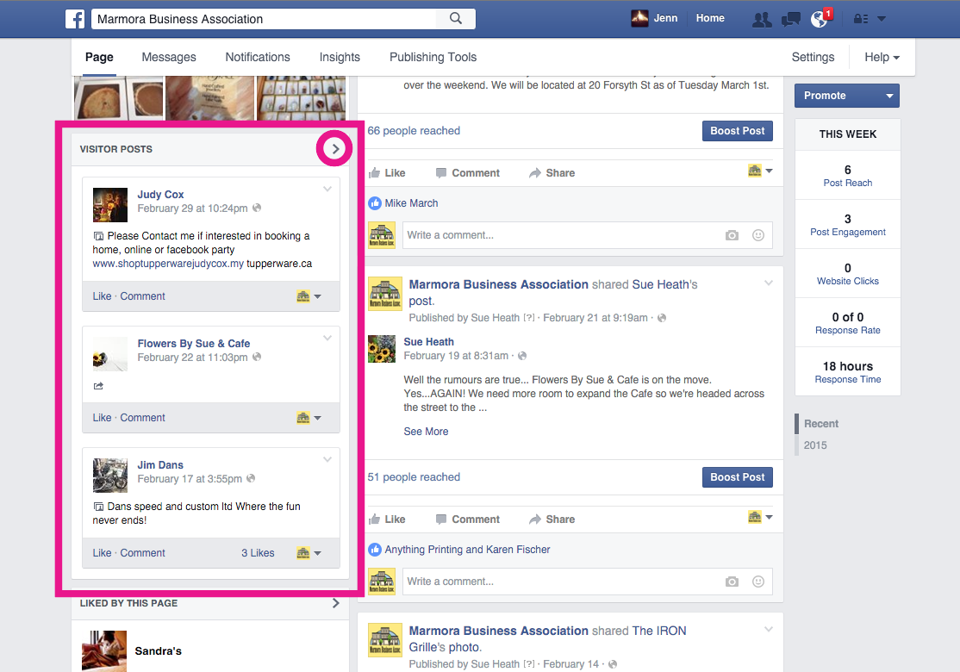View 3 Likes on Jim Dans post
Viewport: 960px width, 672px height.
(x=258, y=553)
